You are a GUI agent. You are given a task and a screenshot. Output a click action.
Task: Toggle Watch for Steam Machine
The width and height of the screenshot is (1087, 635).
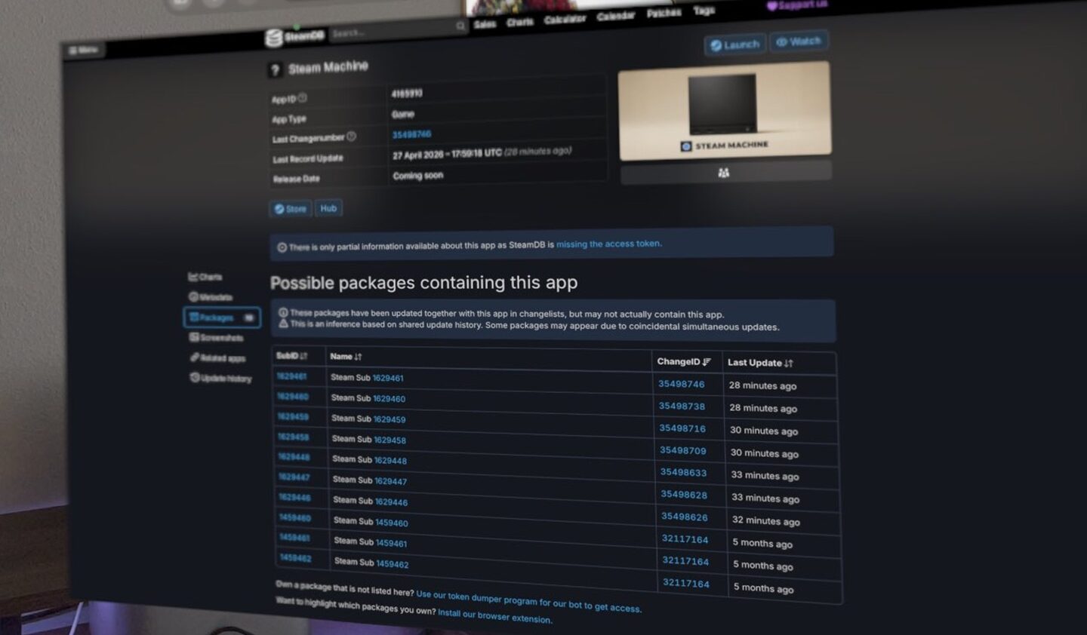(799, 41)
